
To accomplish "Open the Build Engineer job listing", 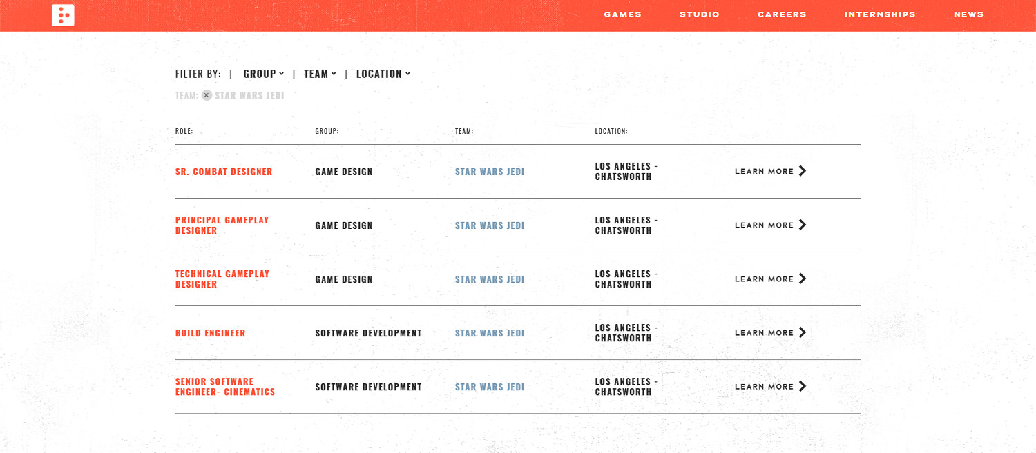I will [x=211, y=333].
